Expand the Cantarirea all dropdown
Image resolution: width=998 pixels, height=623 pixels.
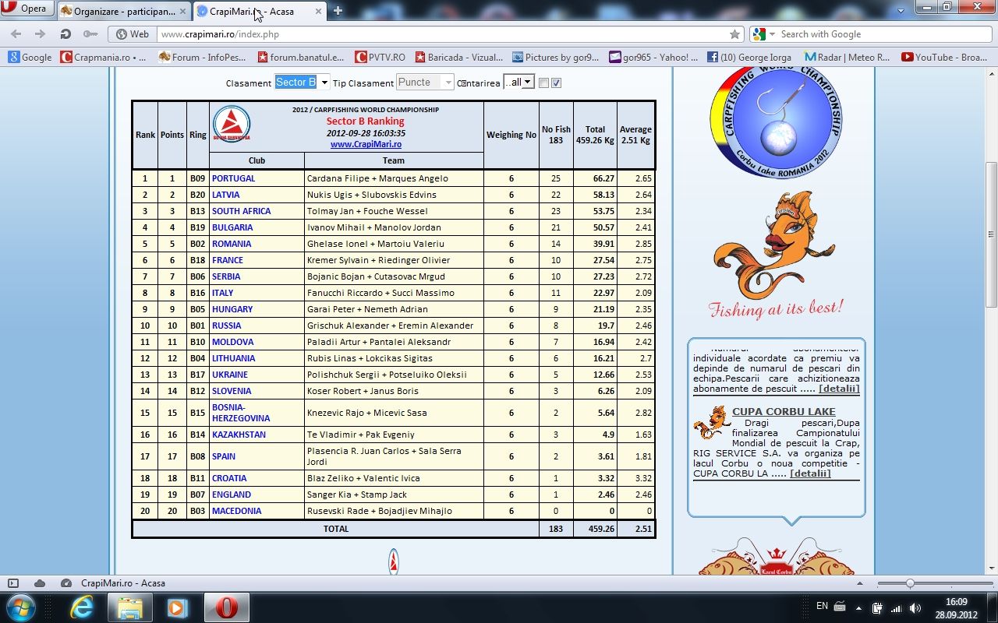[x=518, y=83]
